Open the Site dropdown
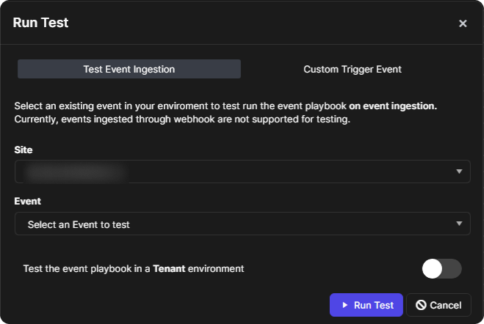 point(242,172)
